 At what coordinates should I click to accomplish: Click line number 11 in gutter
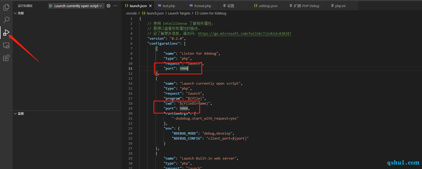point(130,69)
